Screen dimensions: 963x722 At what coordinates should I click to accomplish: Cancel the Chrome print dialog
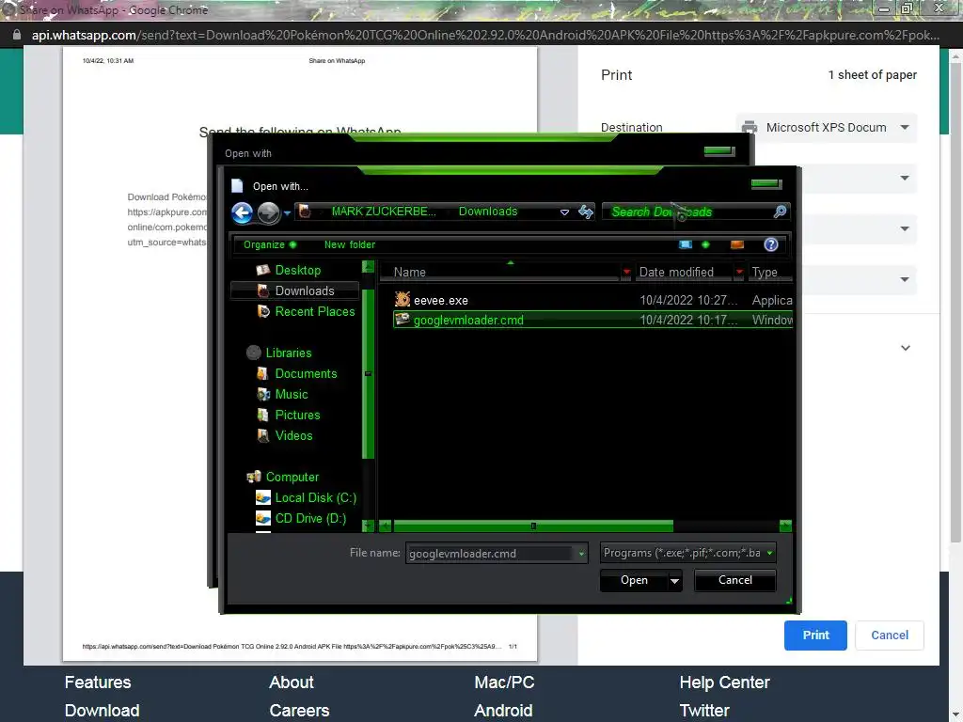(x=890, y=635)
